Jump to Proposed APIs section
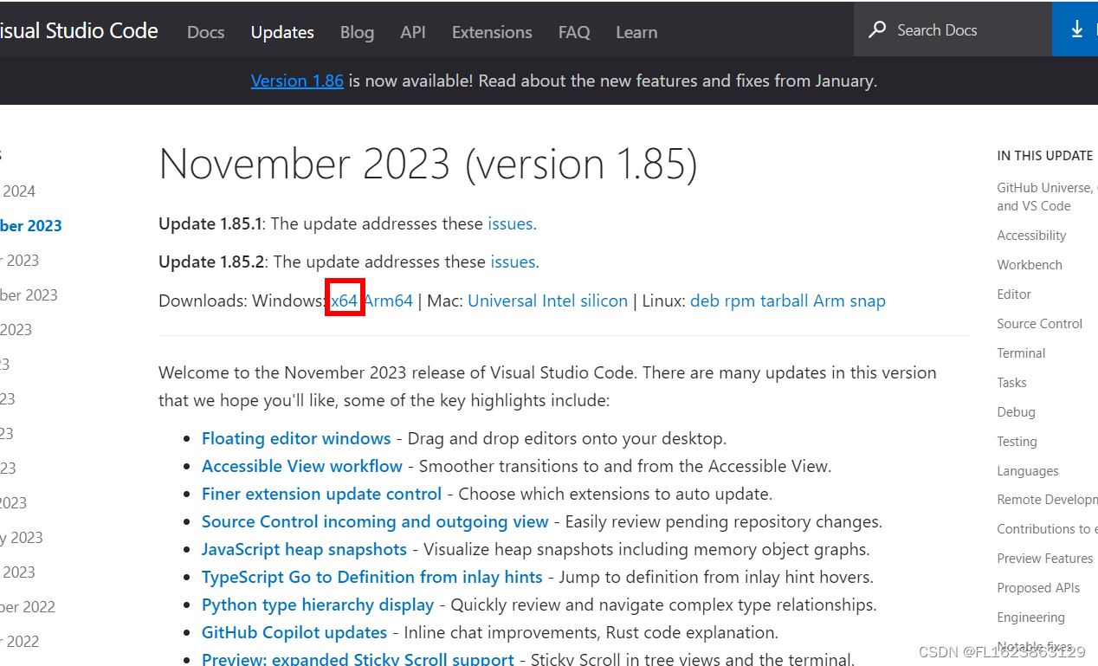The height and width of the screenshot is (666, 1098). click(1038, 588)
